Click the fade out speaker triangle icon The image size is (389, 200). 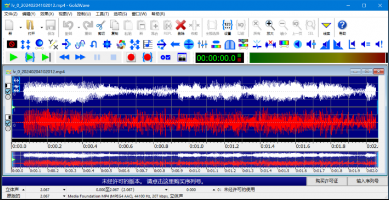tap(338, 44)
